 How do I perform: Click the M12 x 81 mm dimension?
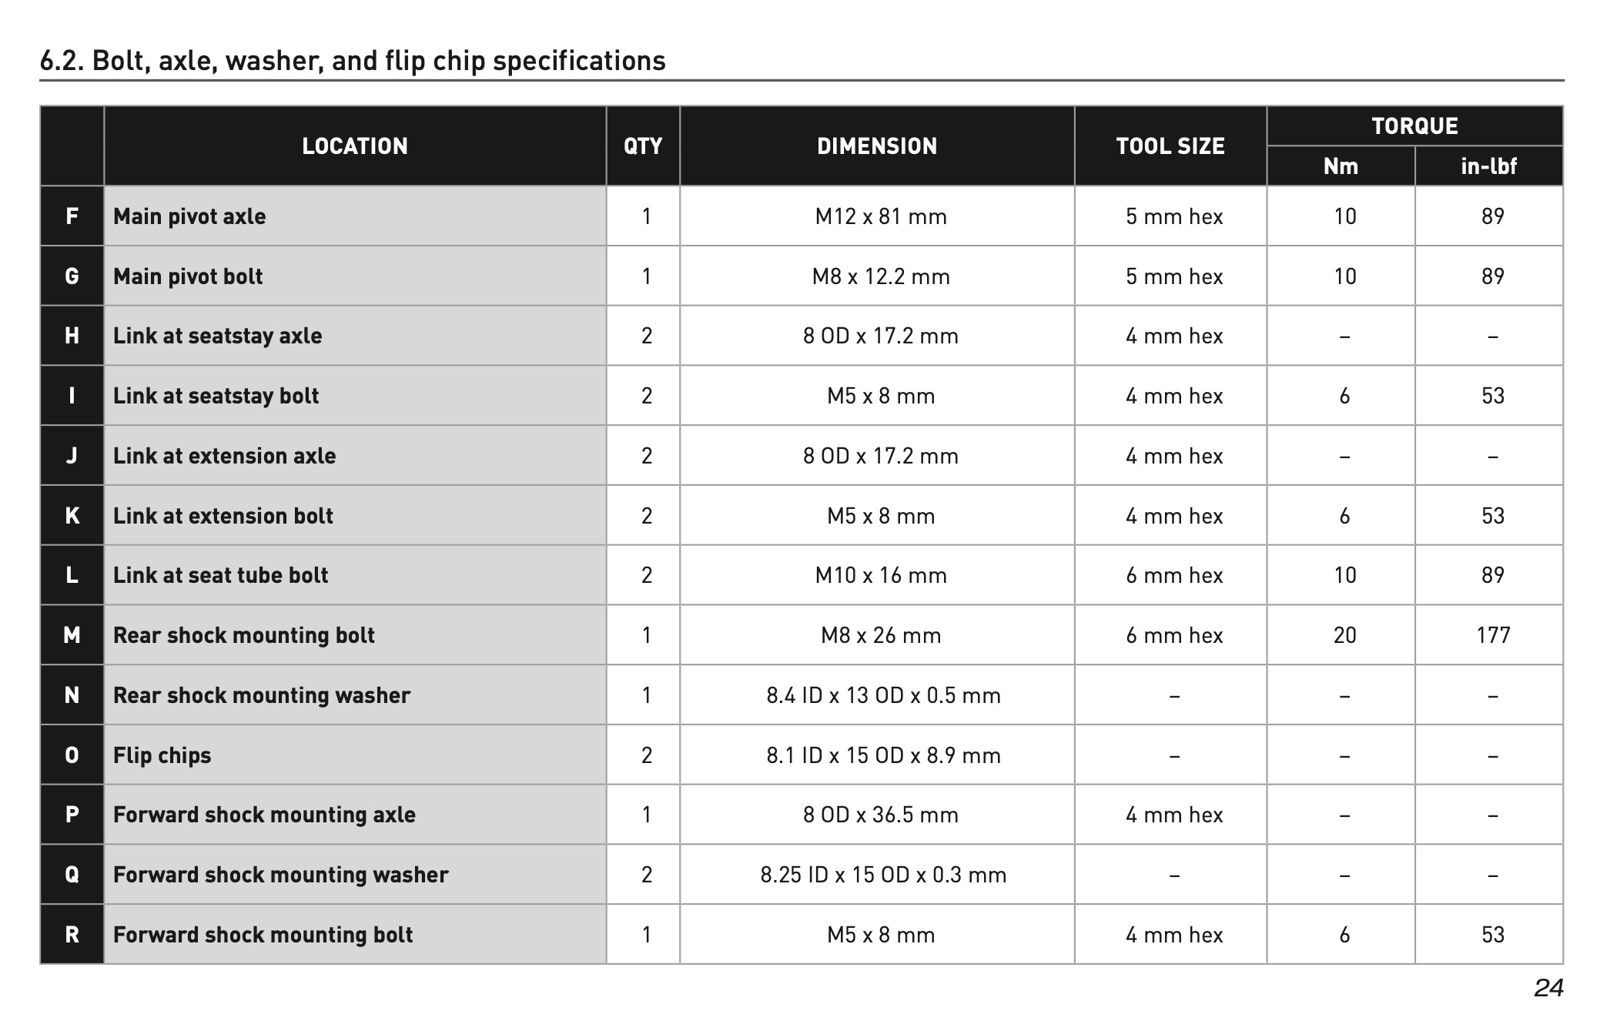pos(881,216)
